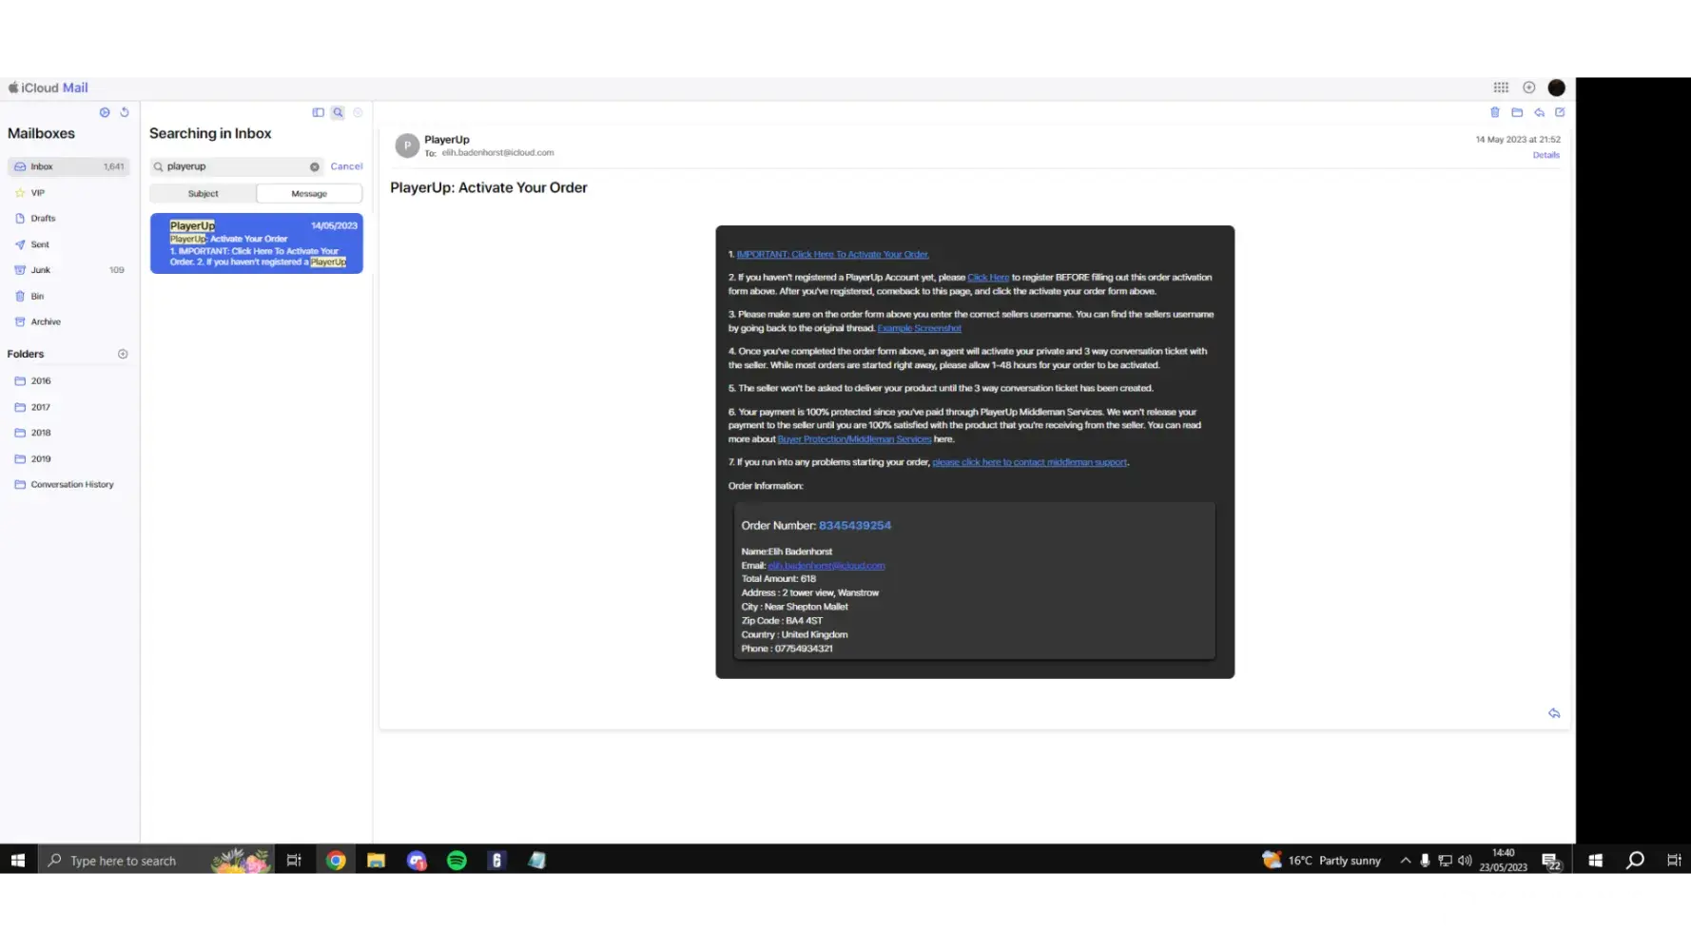This screenshot has width=1691, height=951.
Task: Add a new folder with plus icon
Action: pyautogui.click(x=123, y=354)
